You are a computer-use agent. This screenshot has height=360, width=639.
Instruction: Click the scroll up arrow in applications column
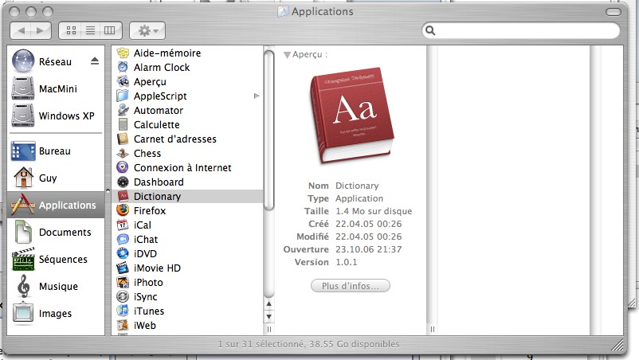pos(269,304)
